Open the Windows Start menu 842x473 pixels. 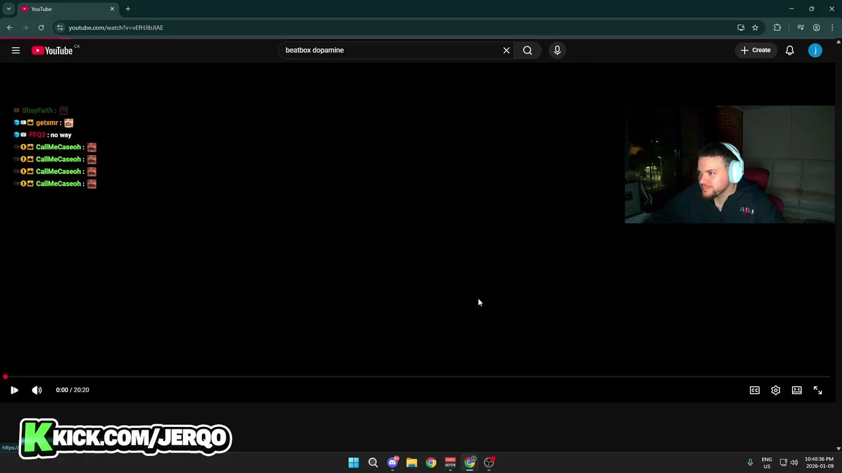(x=353, y=462)
